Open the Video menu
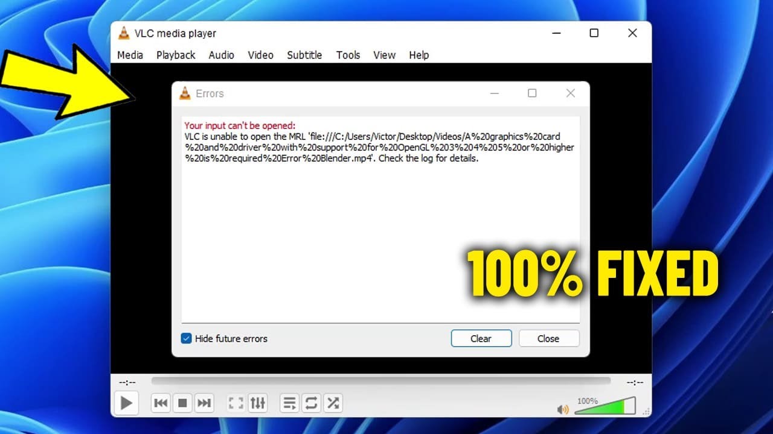The image size is (773, 434). pyautogui.click(x=260, y=55)
